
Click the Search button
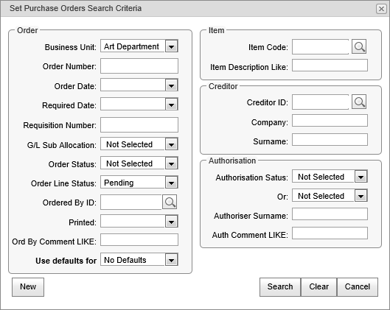(280, 287)
